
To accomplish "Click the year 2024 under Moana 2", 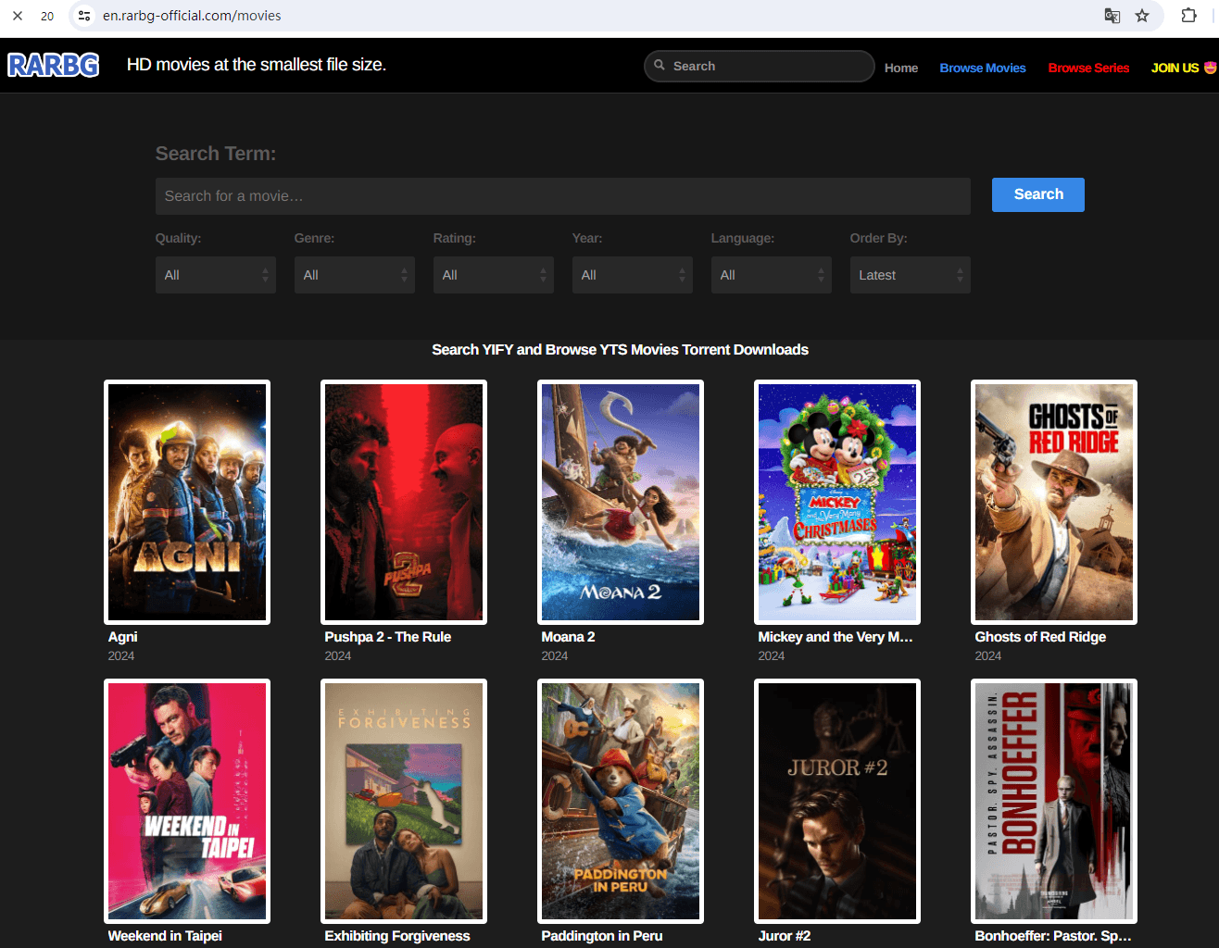I will tap(555, 655).
